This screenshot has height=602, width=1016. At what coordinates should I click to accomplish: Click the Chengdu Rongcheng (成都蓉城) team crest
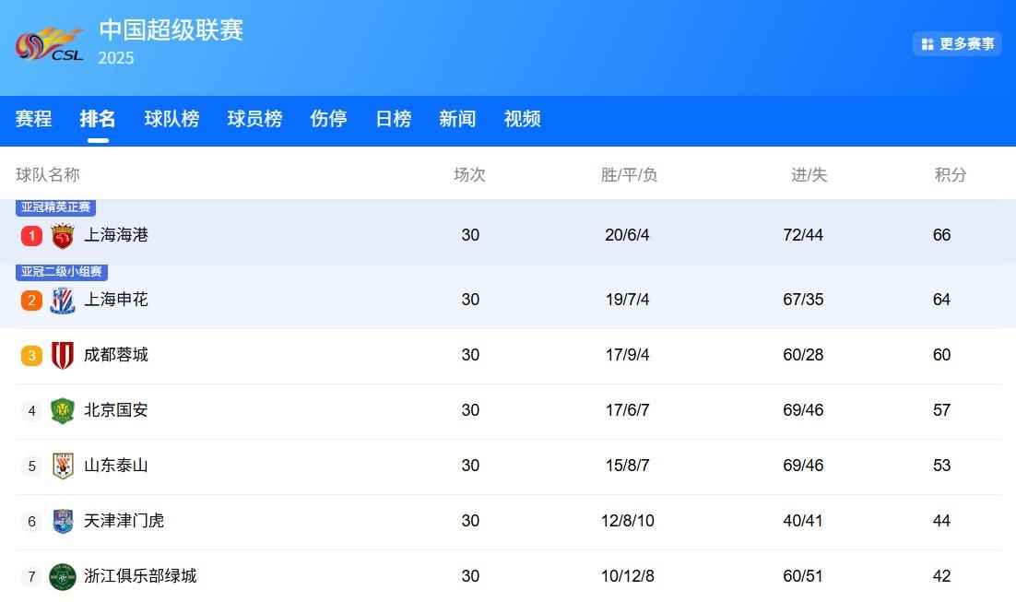point(63,356)
